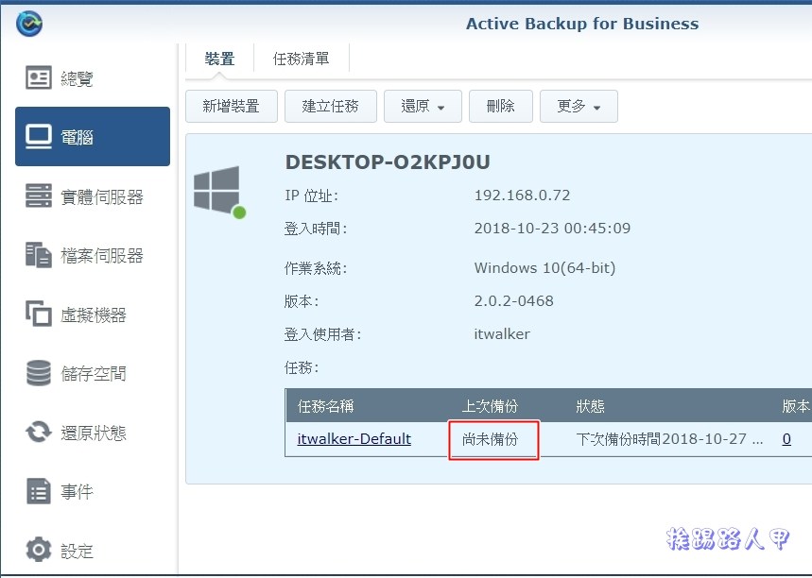Click the 版本 column header in task table
This screenshot has height=578, width=812.
point(796,406)
